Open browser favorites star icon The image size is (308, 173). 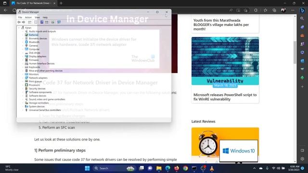(x=265, y=10)
